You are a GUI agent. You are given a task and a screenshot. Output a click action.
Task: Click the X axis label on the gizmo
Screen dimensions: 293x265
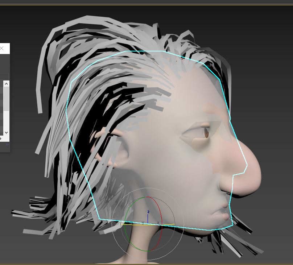[158, 222]
